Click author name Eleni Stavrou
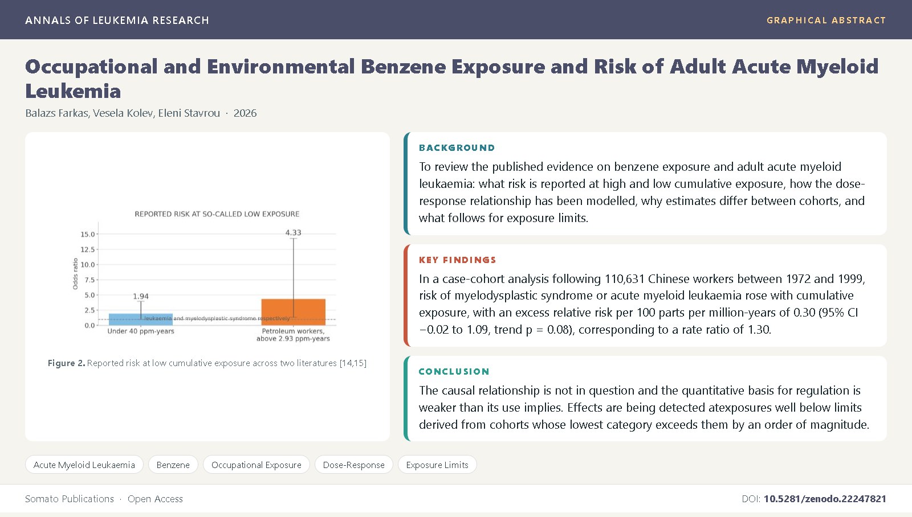Viewport: 912px width, 517px height. [189, 113]
